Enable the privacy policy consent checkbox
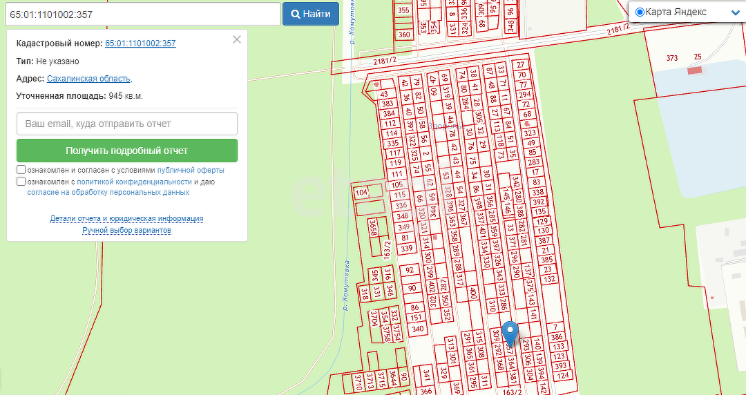Viewport: 746px width, 395px height. click(x=21, y=182)
